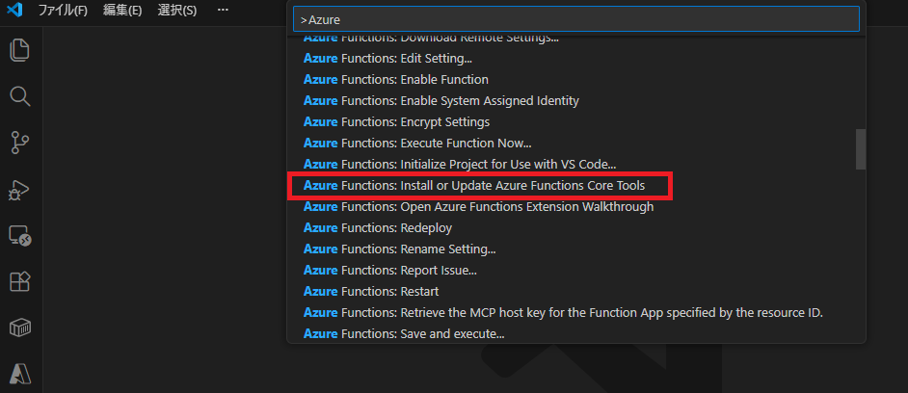Run Azure Functions: Execute Function Now
The width and height of the screenshot is (908, 393).
click(x=417, y=143)
